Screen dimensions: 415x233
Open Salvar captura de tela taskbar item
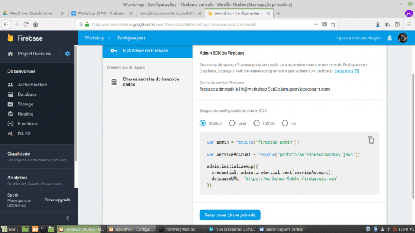281,229
